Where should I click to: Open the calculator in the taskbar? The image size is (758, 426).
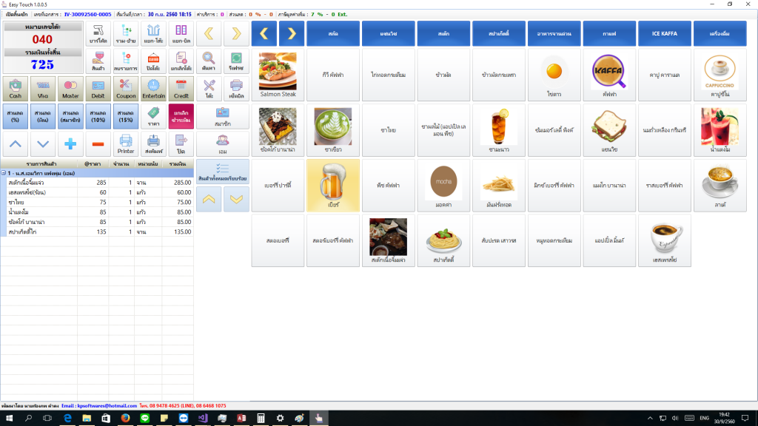point(261,419)
